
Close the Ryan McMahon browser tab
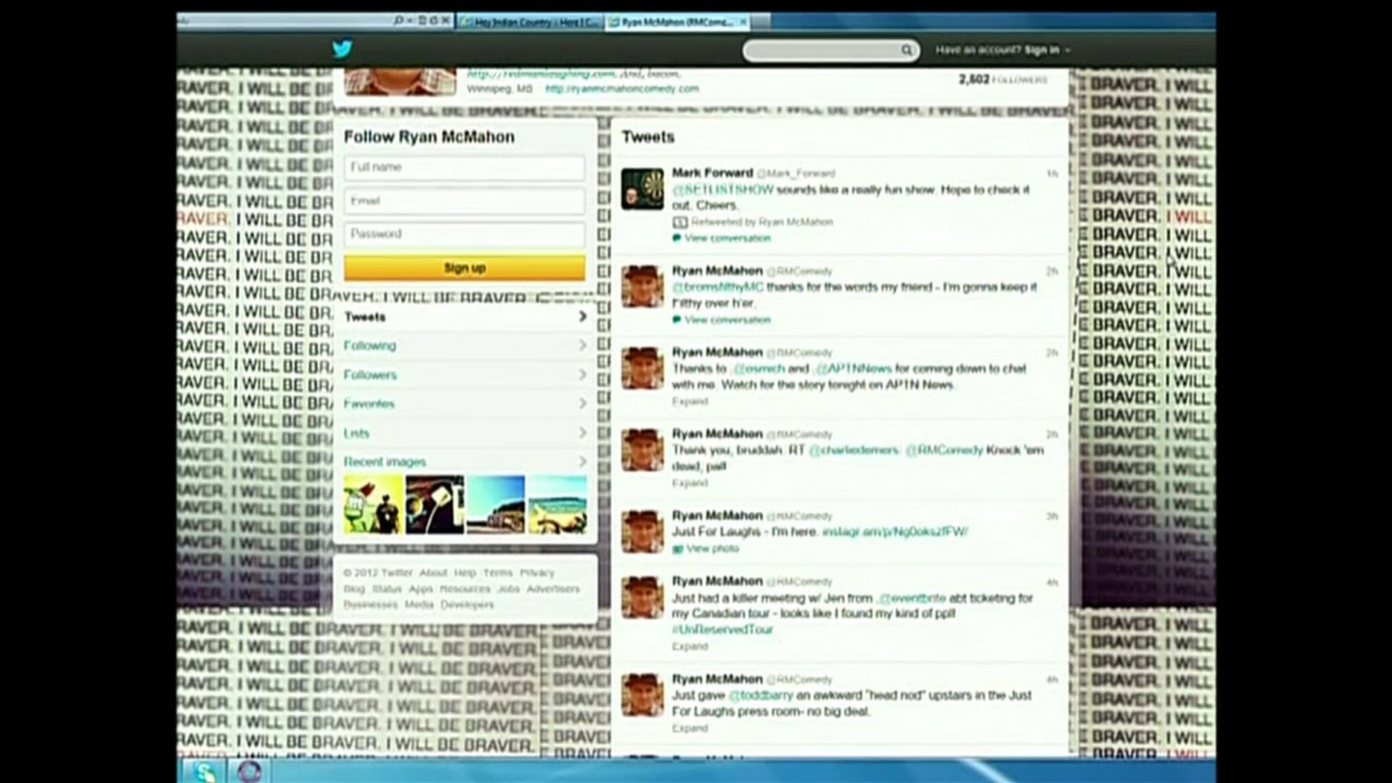click(x=742, y=22)
